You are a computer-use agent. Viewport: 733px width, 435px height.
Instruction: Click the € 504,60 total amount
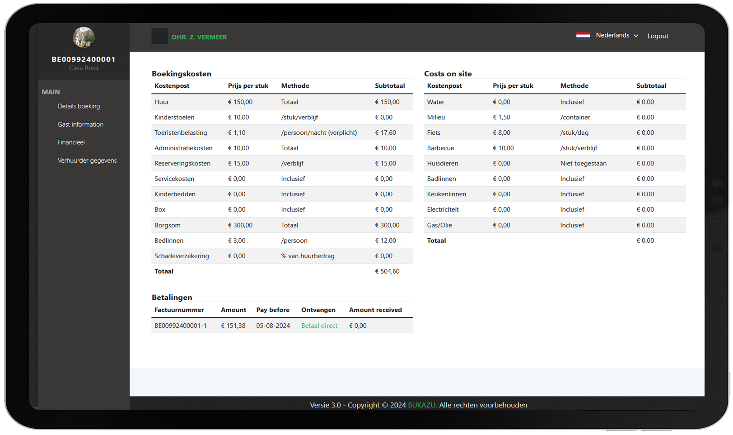[x=387, y=271]
